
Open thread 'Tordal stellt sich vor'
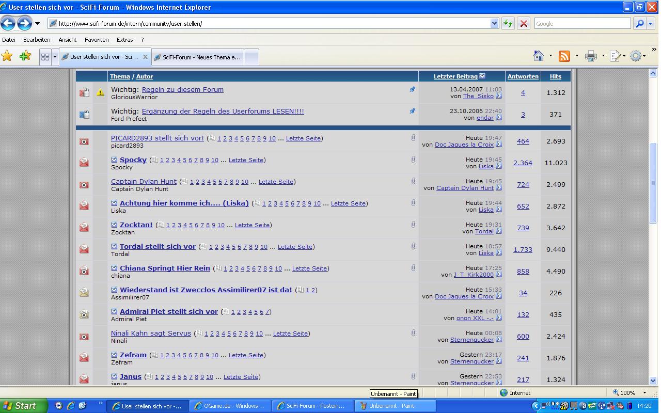pos(158,247)
